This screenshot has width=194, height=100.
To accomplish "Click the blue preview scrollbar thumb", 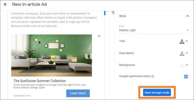I will click(105, 13).
